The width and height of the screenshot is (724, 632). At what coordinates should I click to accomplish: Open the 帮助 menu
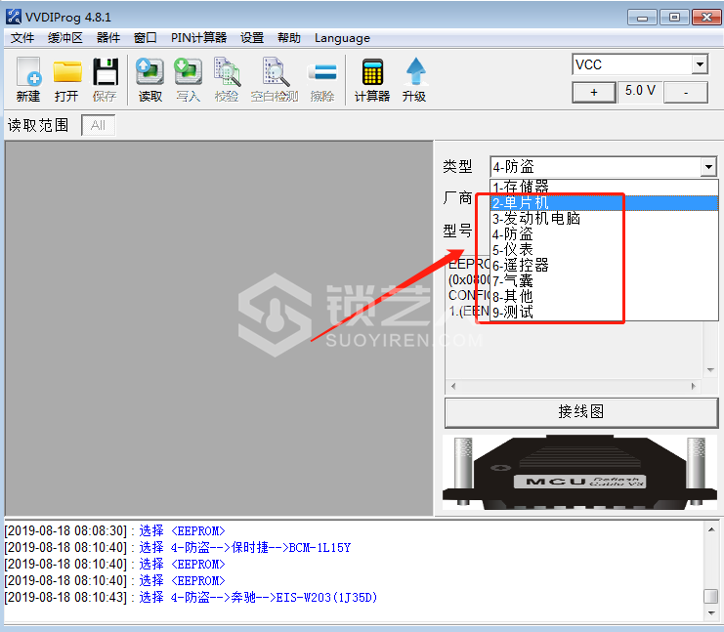pos(289,38)
